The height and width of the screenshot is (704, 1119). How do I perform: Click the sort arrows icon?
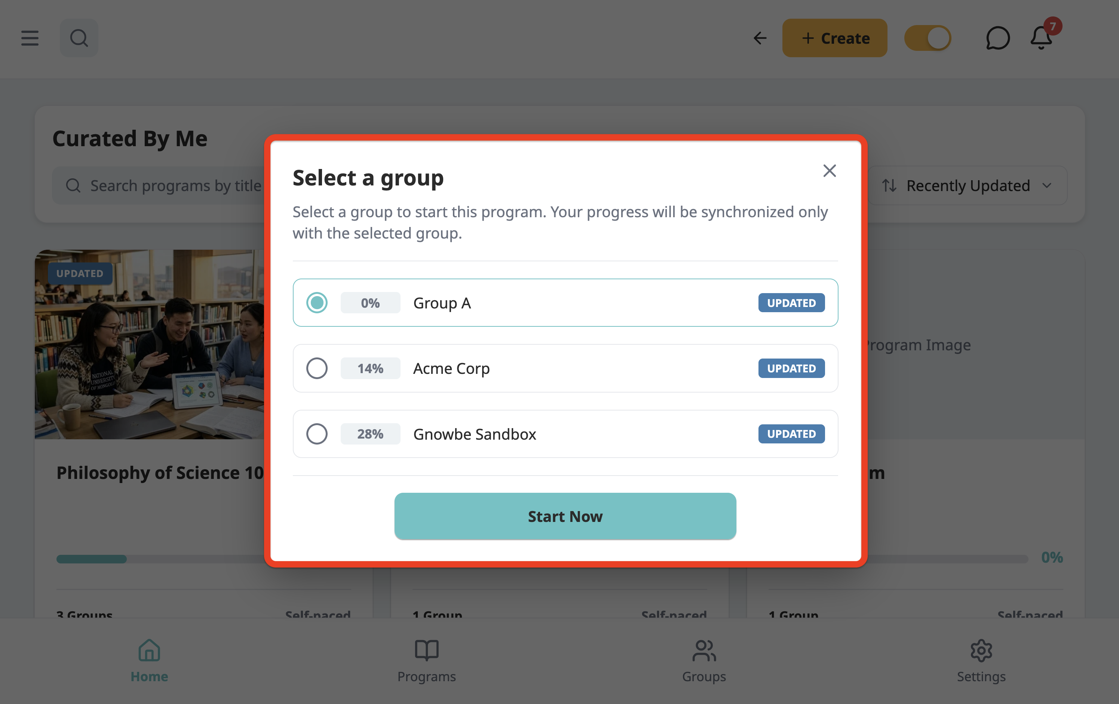coord(889,185)
